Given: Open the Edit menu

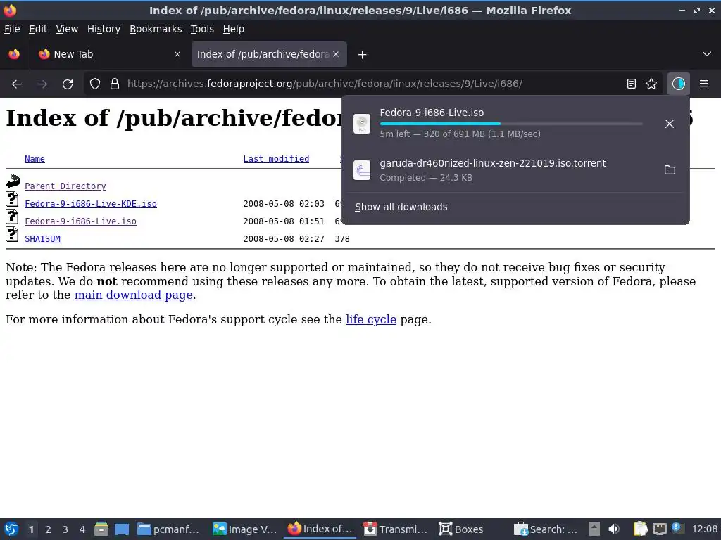Looking at the screenshot, I should click(38, 29).
